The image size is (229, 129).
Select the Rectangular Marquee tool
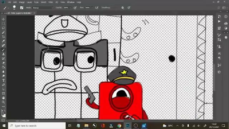tap(3, 24)
